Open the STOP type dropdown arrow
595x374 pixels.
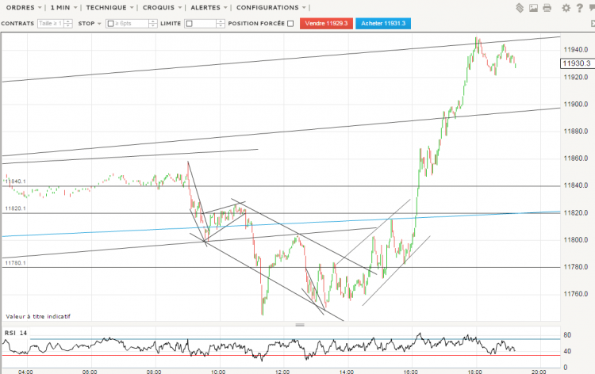99,24
